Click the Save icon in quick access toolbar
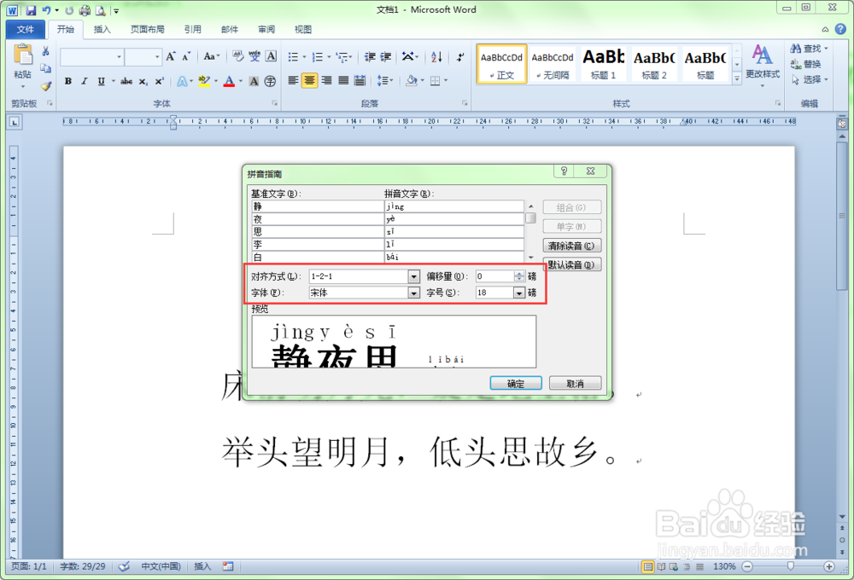854x580 pixels. (x=31, y=10)
